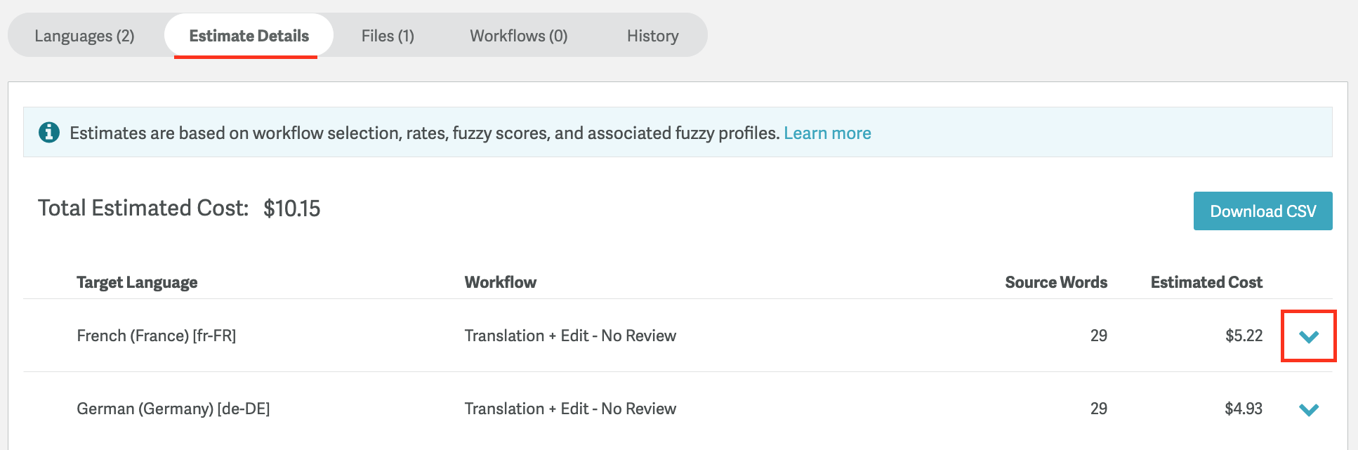Click the info icon in the estimates banner
1358x450 pixels.
(x=48, y=132)
